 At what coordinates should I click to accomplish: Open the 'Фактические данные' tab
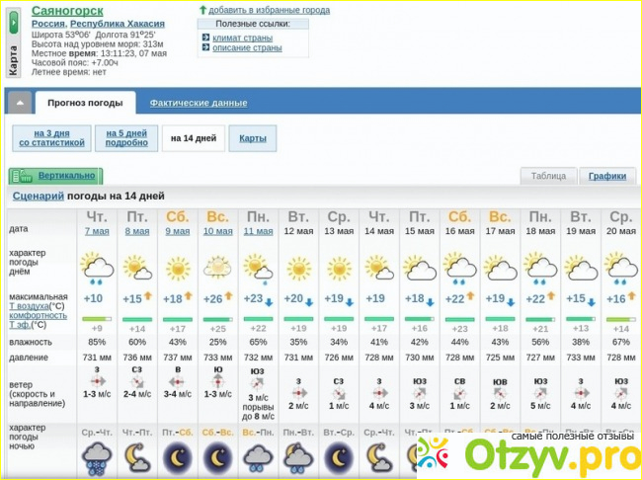click(199, 103)
